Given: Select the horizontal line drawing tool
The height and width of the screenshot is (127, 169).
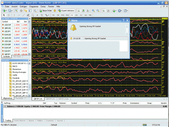Looking at the screenshot, I should coord(19,15).
